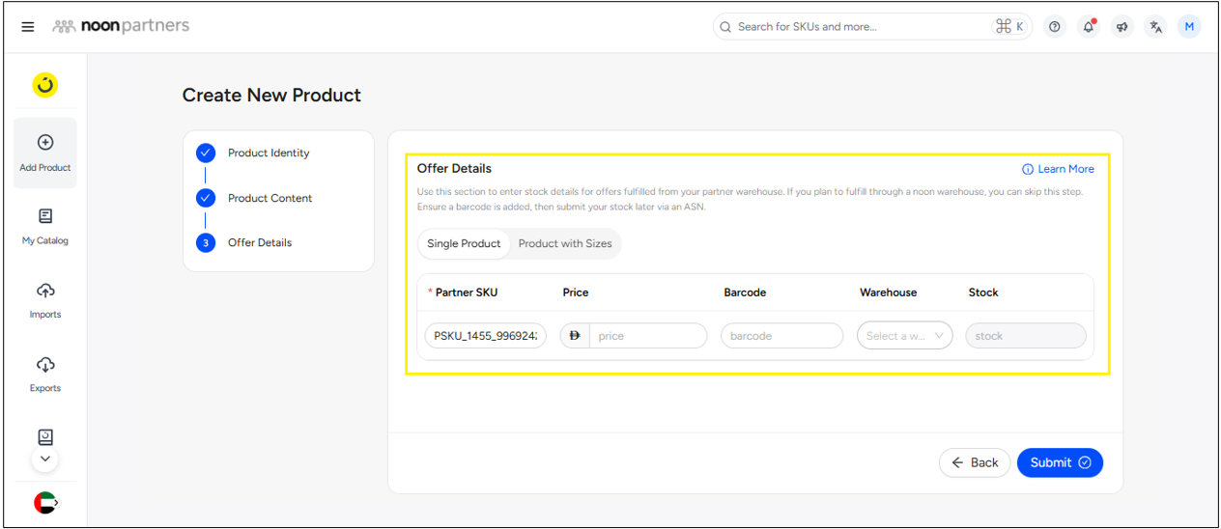Open Imports from the sidebar
Image resolution: width=1221 pixels, height=529 pixels.
[x=45, y=300]
